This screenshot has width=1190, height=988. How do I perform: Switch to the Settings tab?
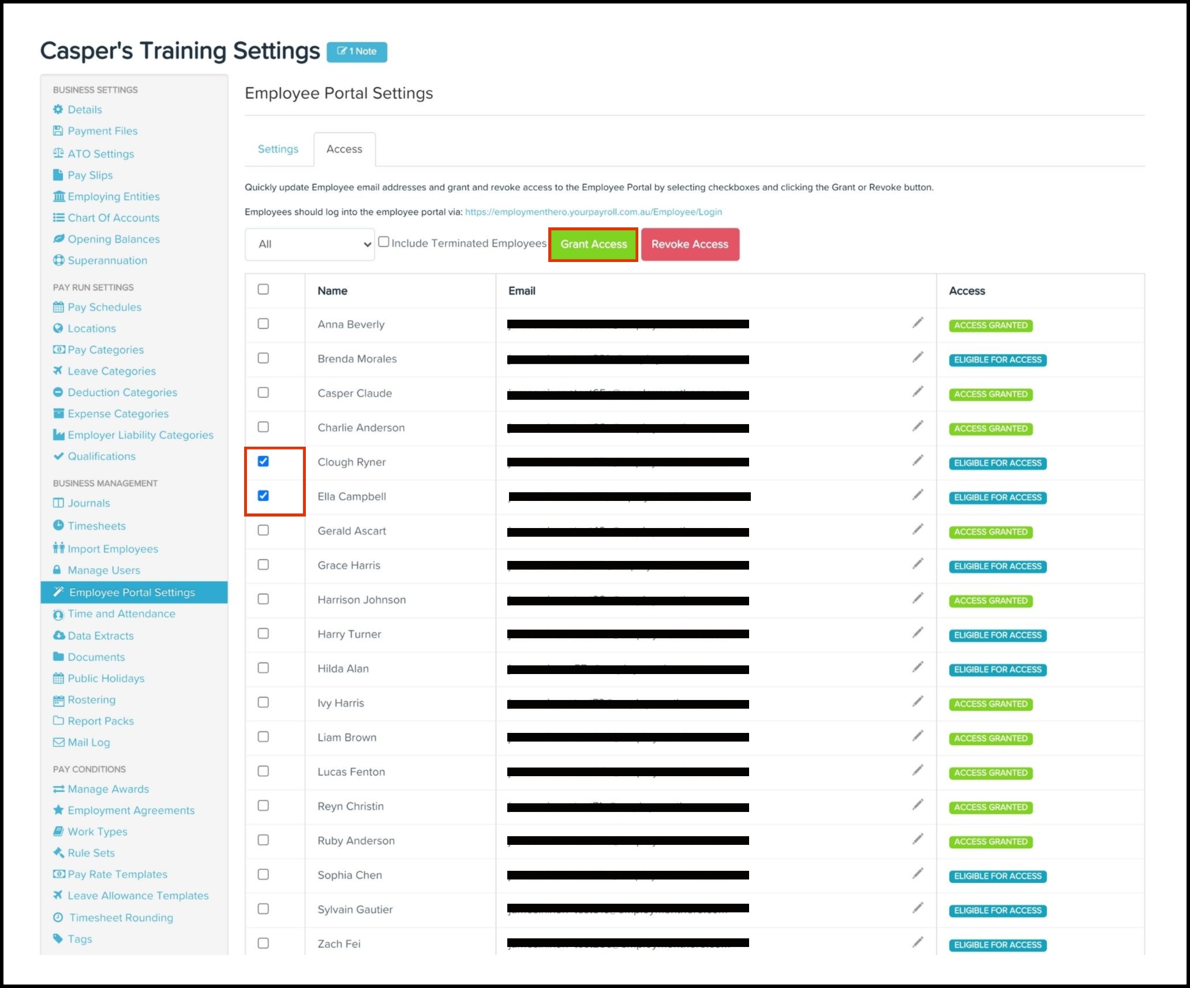pos(278,149)
